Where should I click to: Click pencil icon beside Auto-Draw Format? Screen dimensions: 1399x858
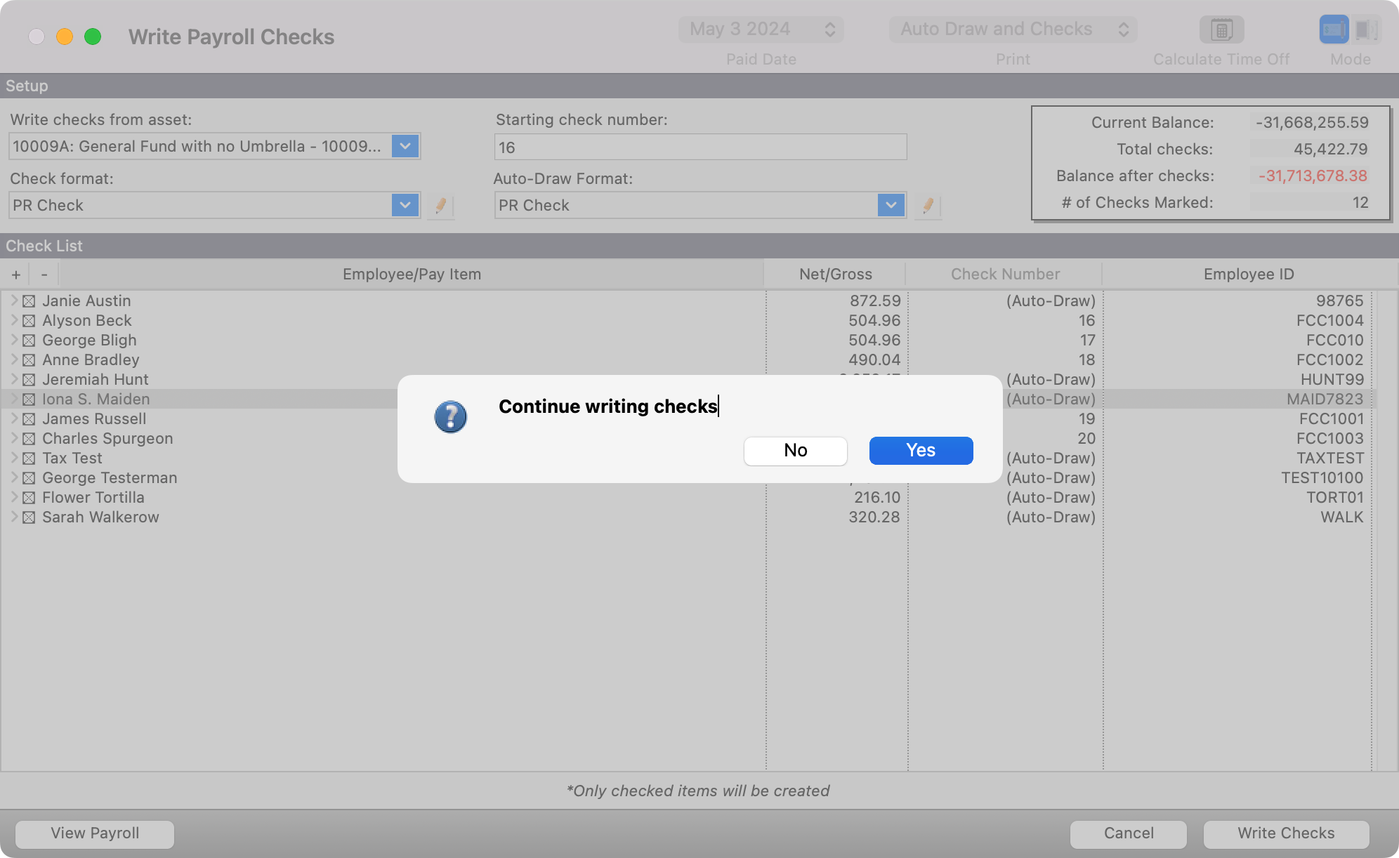point(928,206)
